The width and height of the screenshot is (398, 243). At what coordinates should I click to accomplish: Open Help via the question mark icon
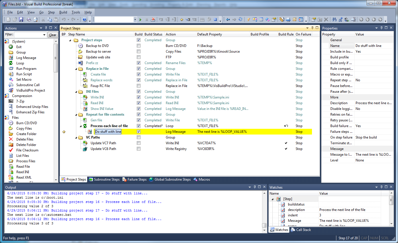click(x=85, y=19)
